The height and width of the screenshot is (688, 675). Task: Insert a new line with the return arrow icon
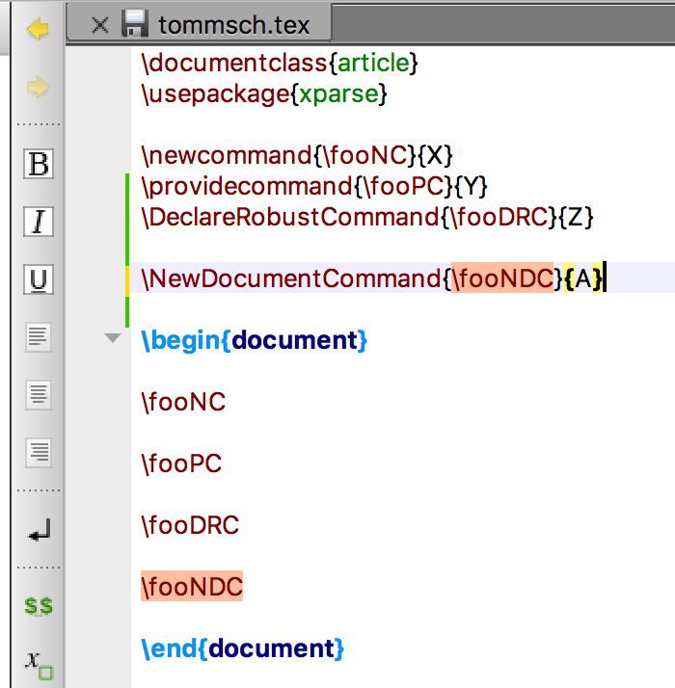(x=40, y=530)
